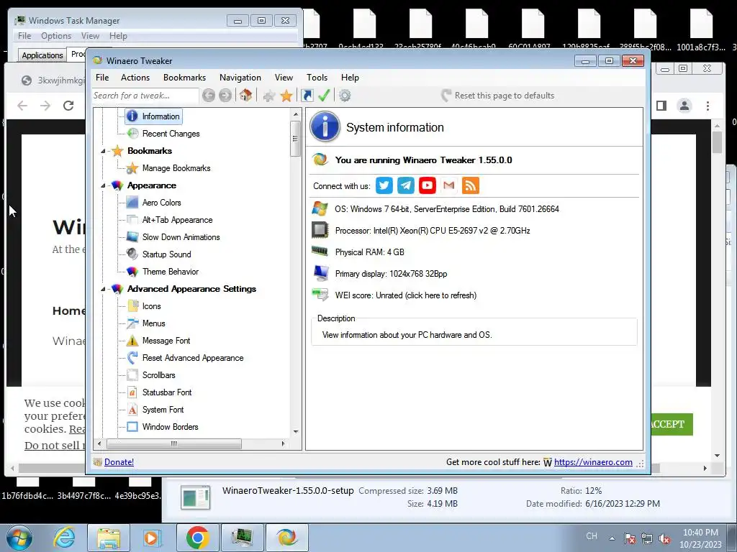Viewport: 737px width, 552px height.
Task: Open Window Borders tree item
Action: pos(170,427)
